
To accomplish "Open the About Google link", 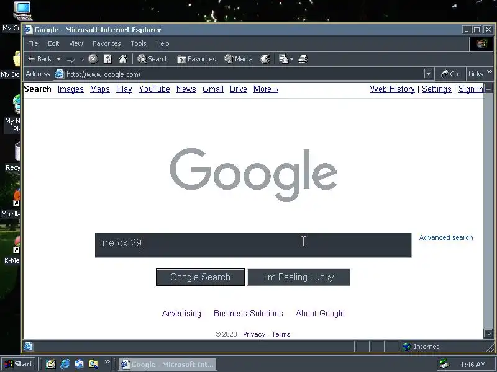I will (320, 314).
